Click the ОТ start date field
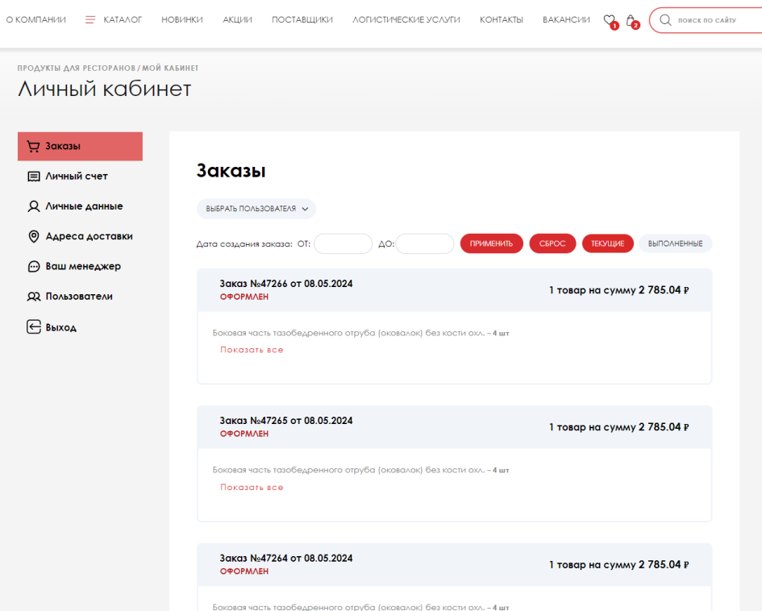Image resolution: width=762 pixels, height=611 pixels. [343, 243]
